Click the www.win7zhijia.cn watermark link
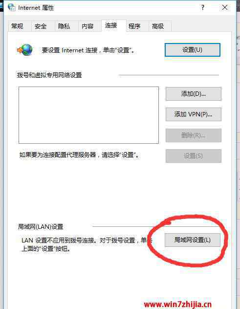This screenshot has width=240, height=309. (x=178, y=305)
